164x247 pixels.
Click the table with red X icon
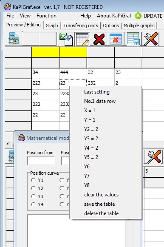click(x=116, y=39)
